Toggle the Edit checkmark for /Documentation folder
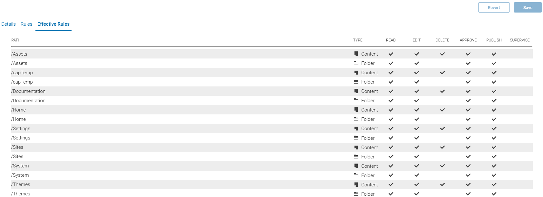The width and height of the screenshot is (543, 197). pyautogui.click(x=417, y=101)
